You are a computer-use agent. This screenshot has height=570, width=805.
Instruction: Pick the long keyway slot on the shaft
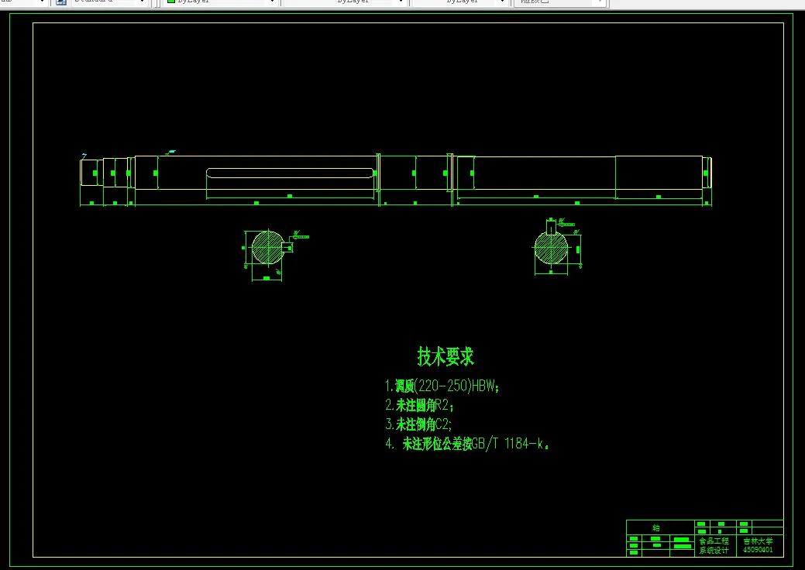[290, 173]
